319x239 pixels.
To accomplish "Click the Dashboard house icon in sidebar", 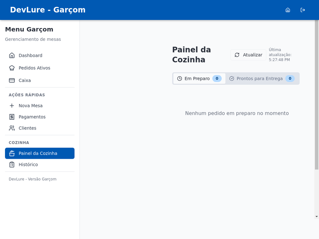I will (x=12, y=55).
